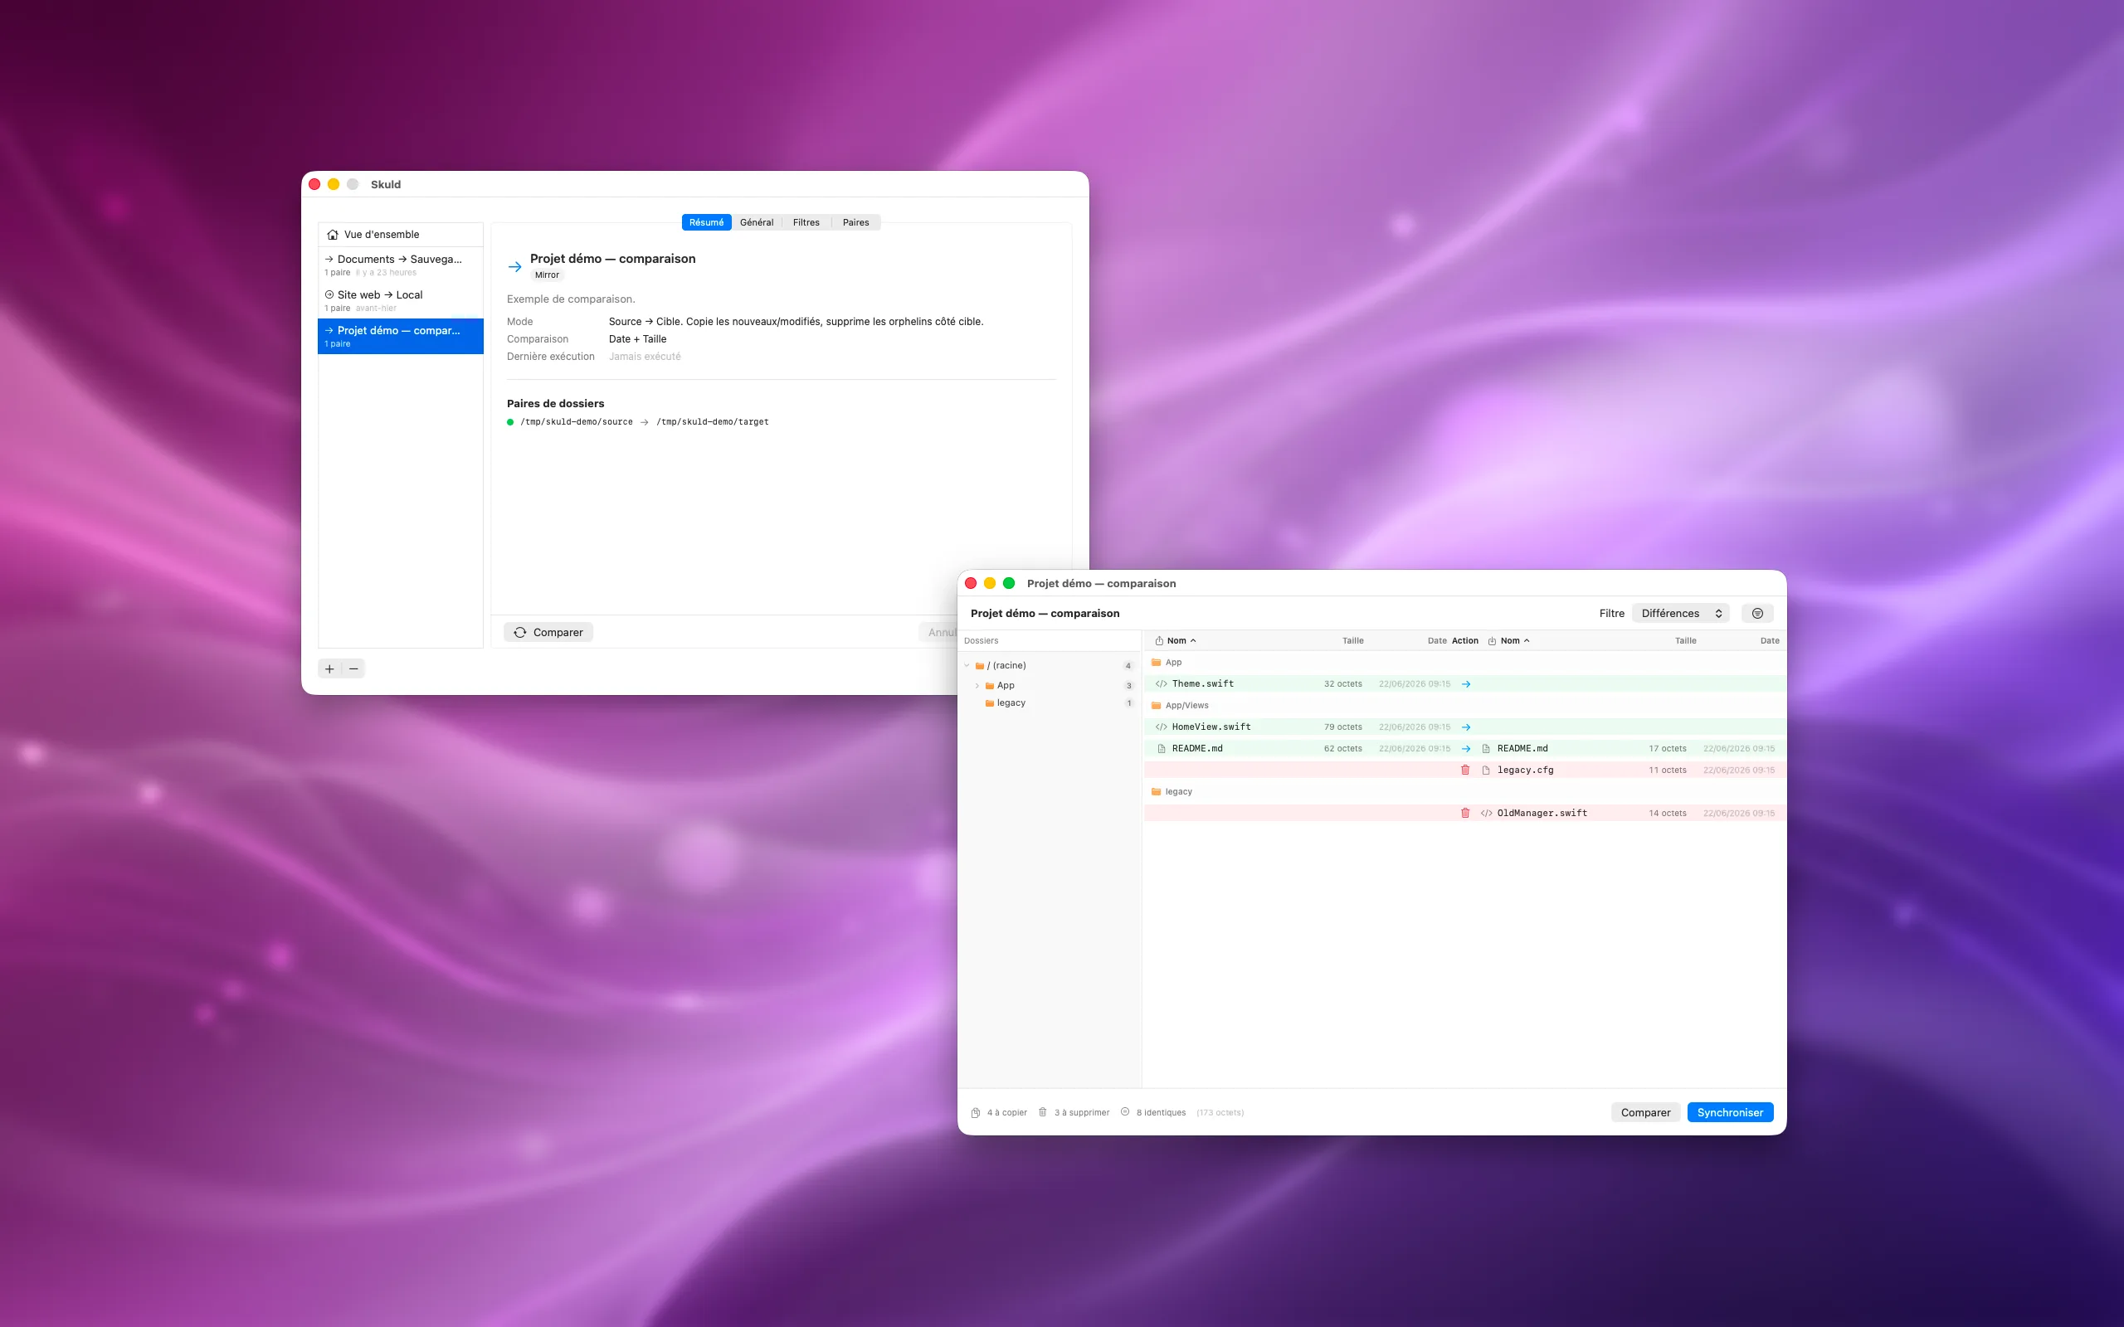Click Comparer in the Skuld main window

(548, 632)
